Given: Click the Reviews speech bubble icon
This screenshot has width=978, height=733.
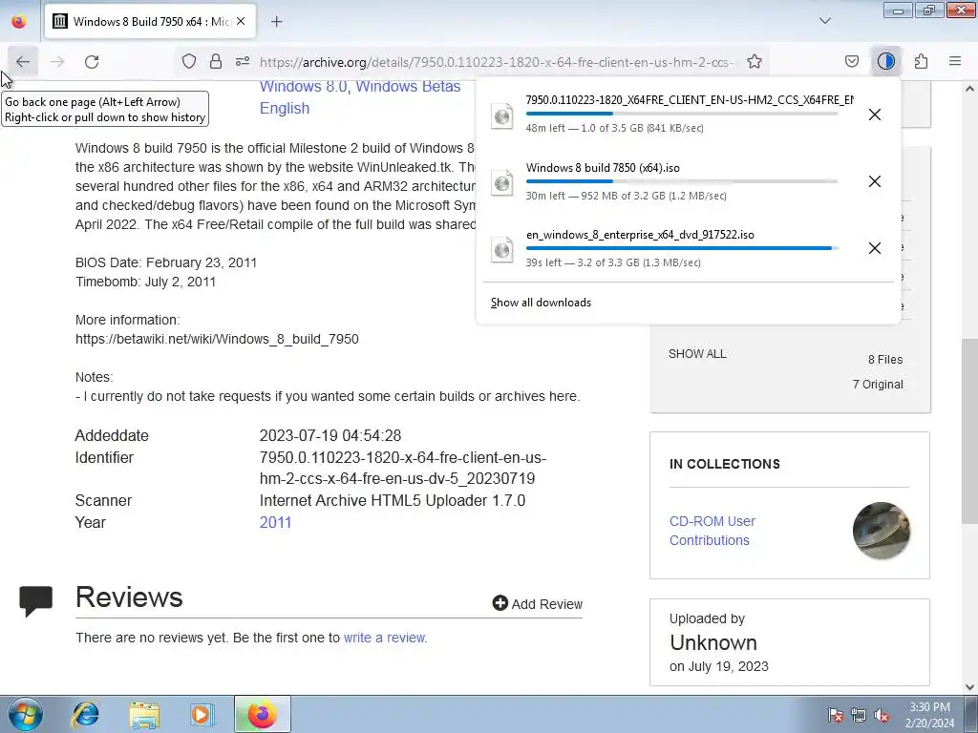Looking at the screenshot, I should coord(35,601).
